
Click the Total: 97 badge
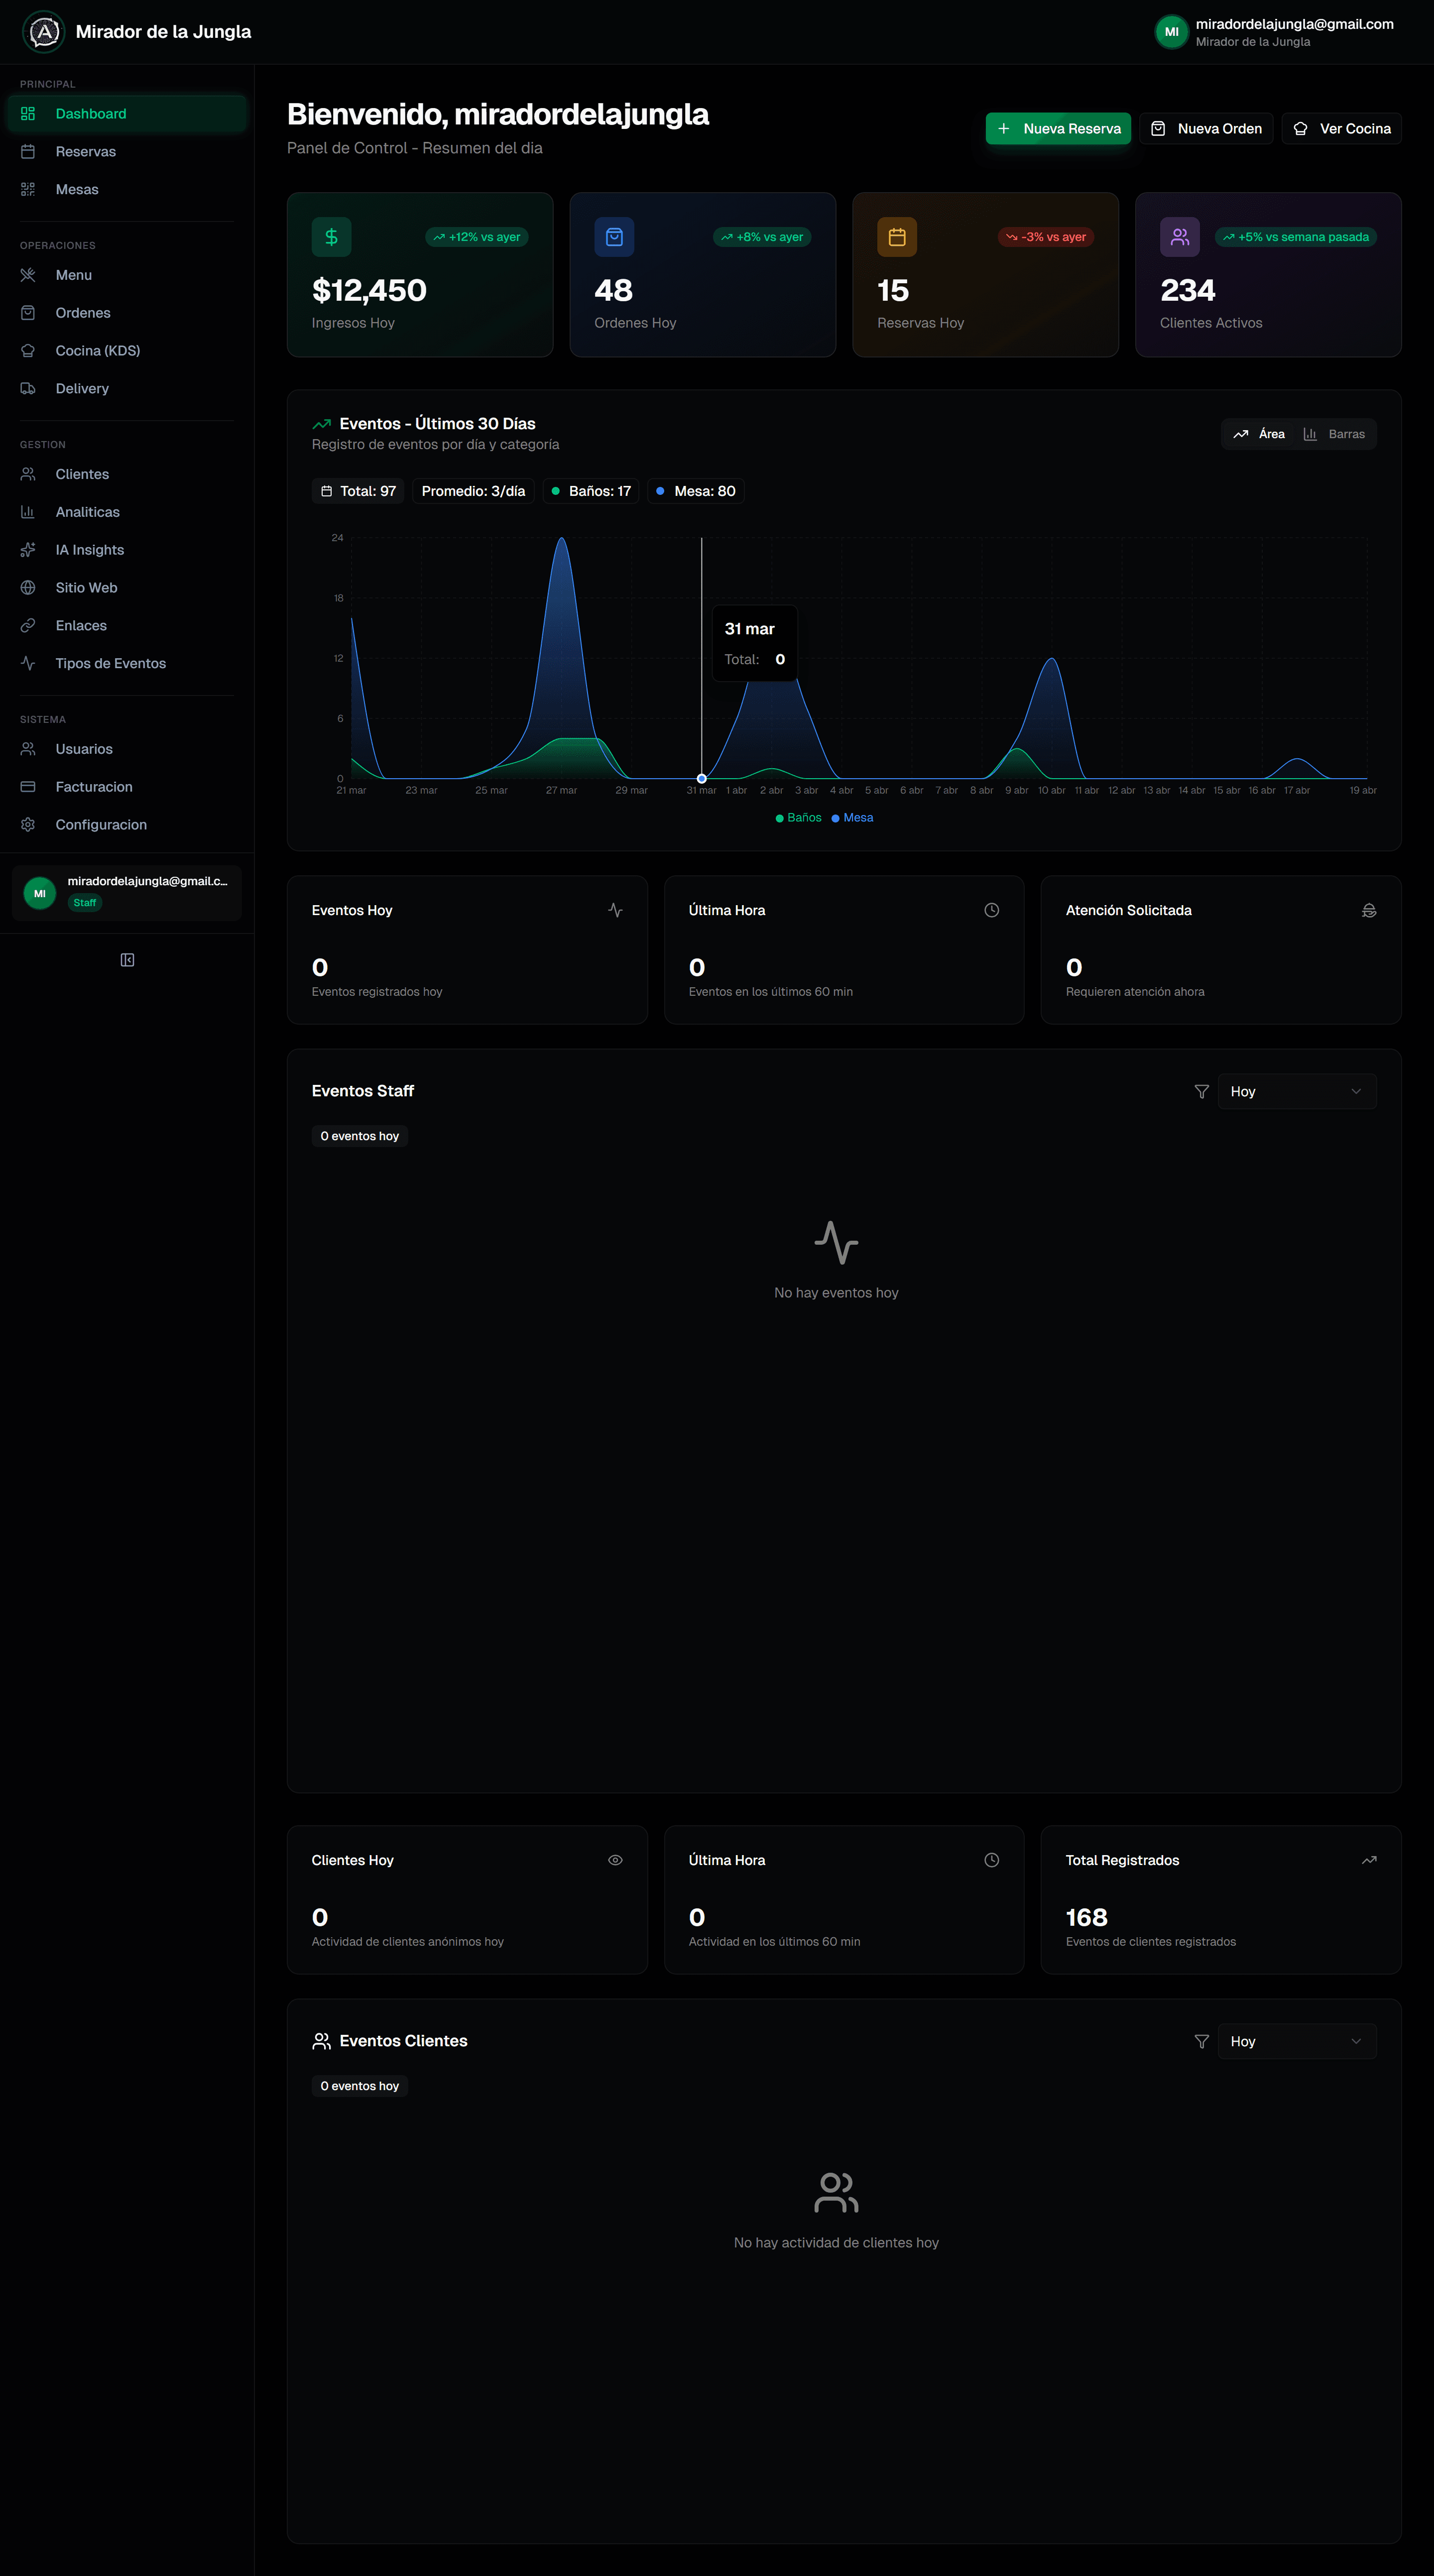[x=358, y=491]
